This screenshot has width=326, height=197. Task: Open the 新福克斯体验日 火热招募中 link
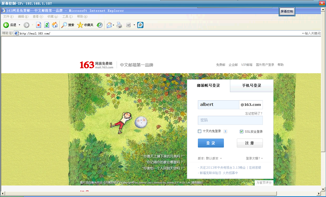coord(219,173)
